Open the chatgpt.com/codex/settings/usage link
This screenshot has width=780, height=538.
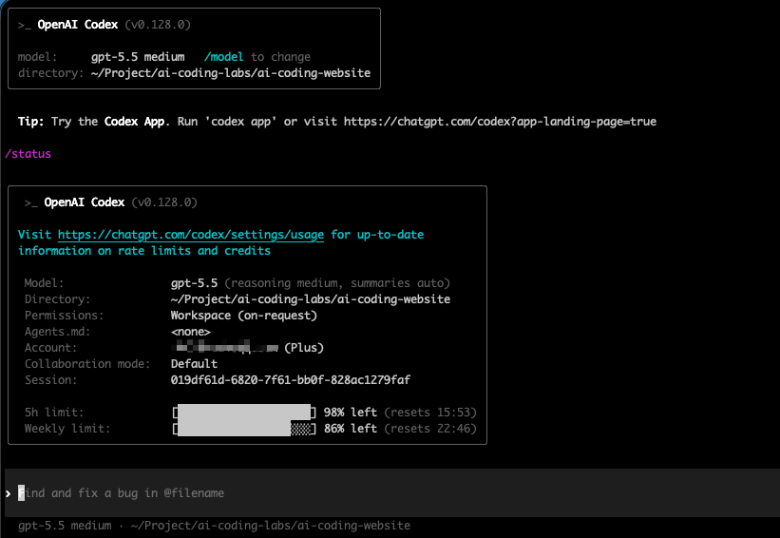191,235
